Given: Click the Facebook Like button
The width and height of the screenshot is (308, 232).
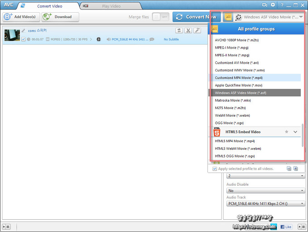Looking at the screenshot, I should coord(286,227).
